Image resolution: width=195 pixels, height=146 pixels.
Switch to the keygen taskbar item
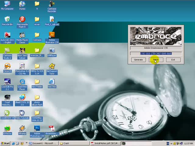136,143
